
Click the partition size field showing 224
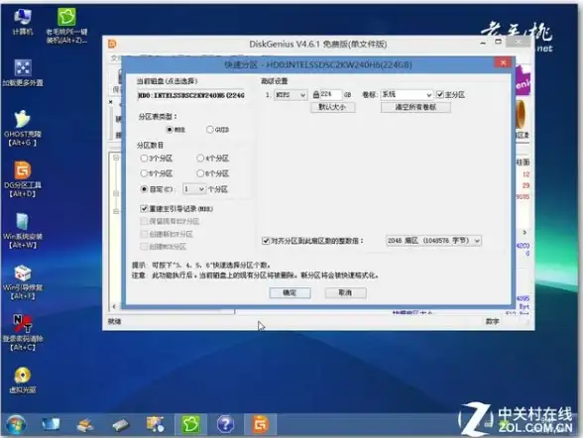pos(330,94)
